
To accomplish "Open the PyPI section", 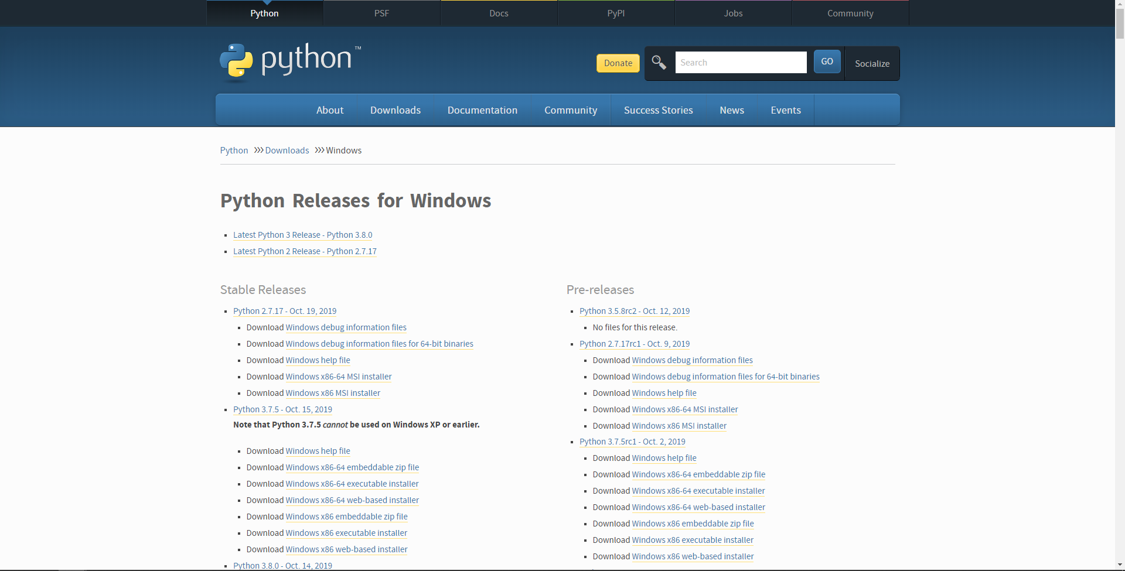I will pos(616,13).
